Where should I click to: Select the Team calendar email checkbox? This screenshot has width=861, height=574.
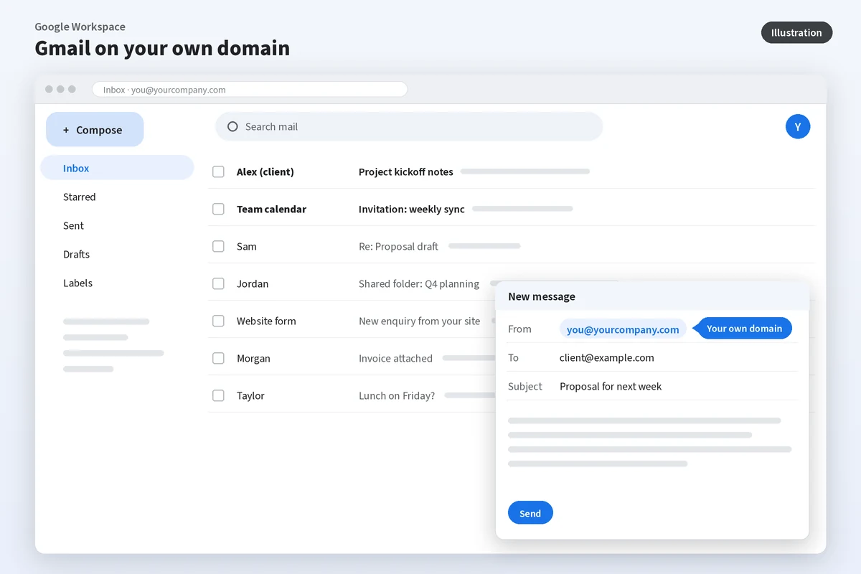218,209
